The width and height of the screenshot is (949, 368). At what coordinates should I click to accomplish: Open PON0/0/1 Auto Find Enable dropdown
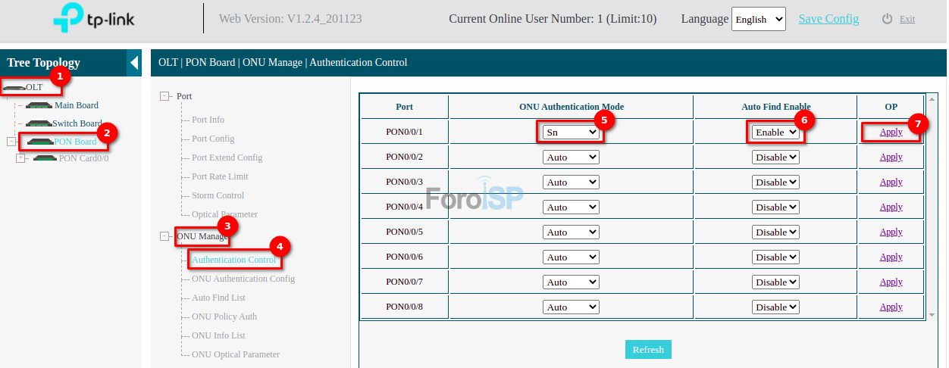775,132
